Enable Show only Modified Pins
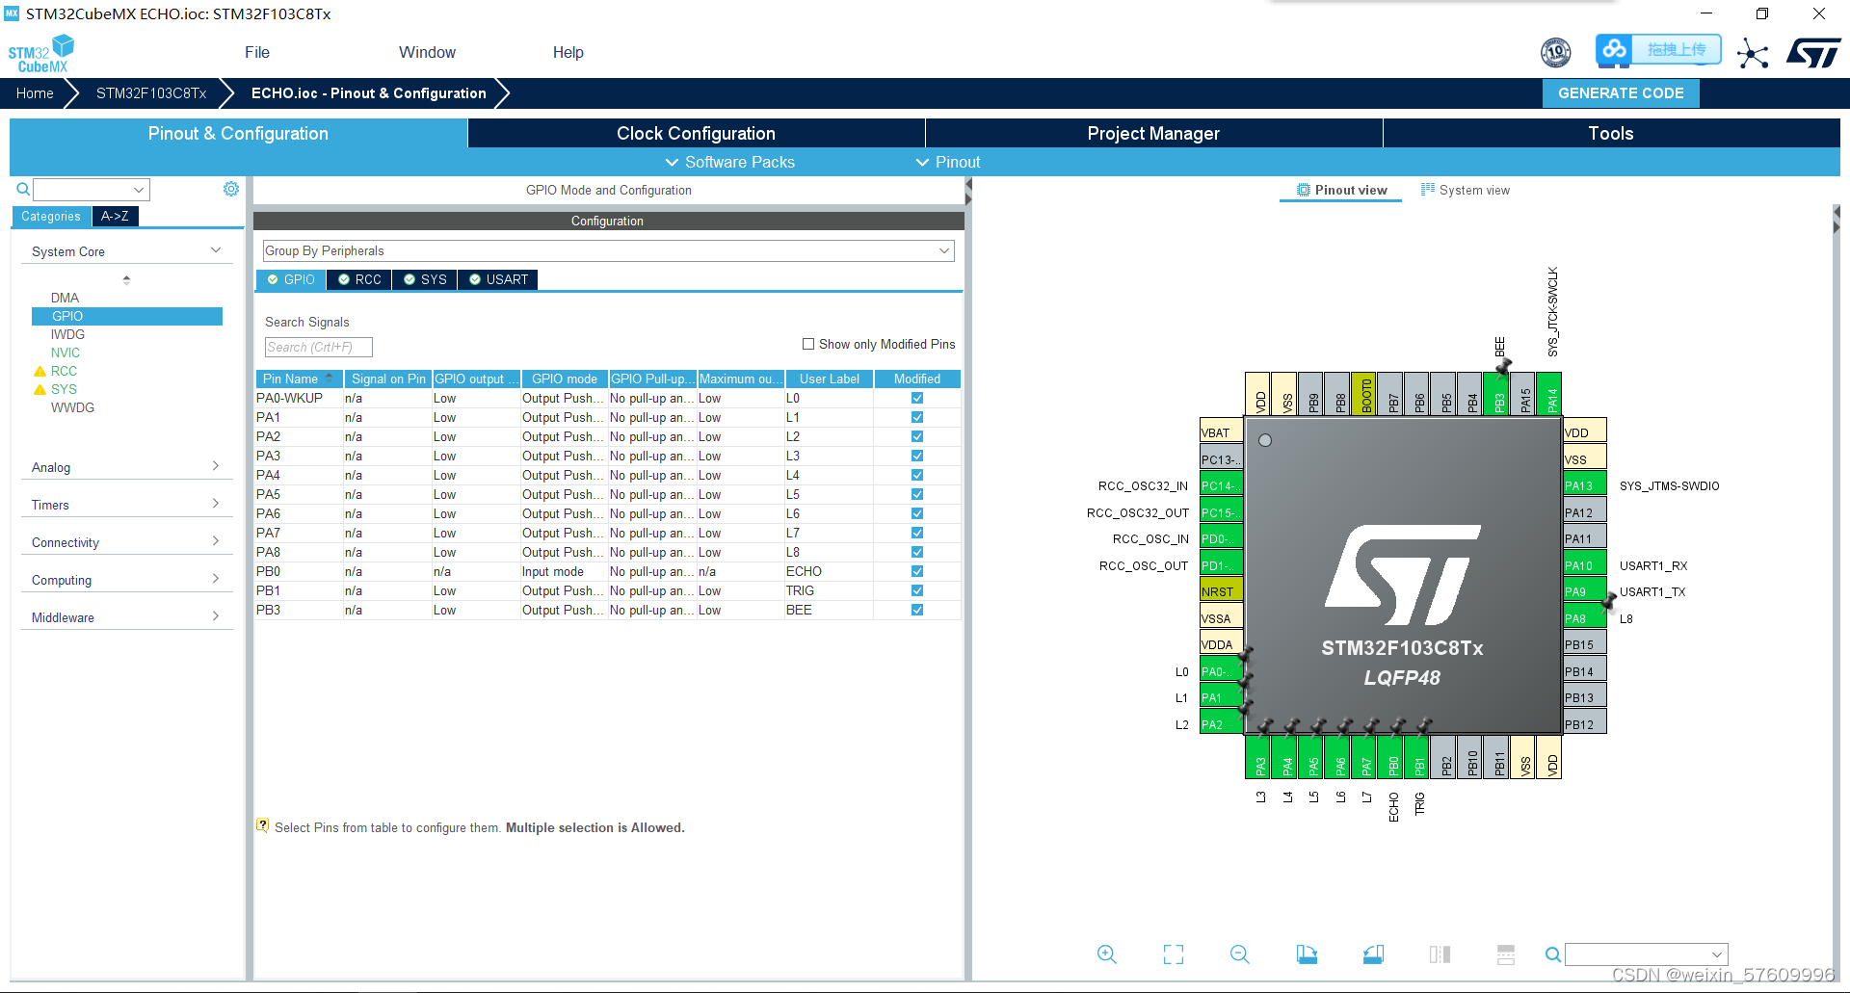Screen dimensions: 1850x993 click(x=808, y=344)
